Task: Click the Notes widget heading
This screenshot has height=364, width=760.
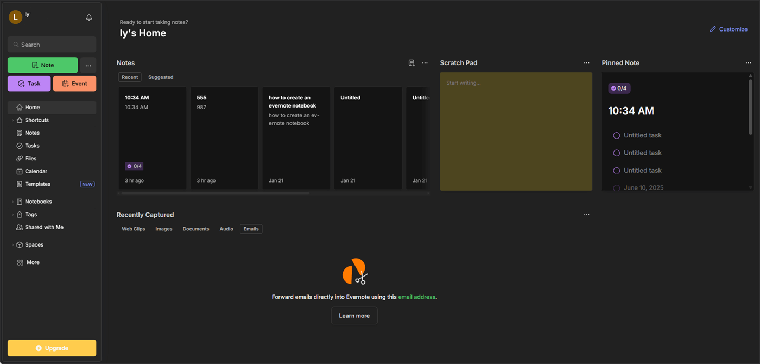Action: coord(126,63)
